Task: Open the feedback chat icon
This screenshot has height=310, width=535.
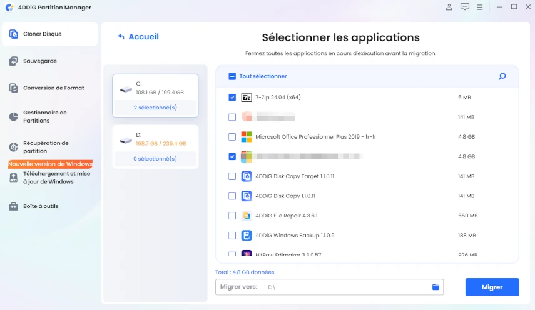Action: (465, 7)
